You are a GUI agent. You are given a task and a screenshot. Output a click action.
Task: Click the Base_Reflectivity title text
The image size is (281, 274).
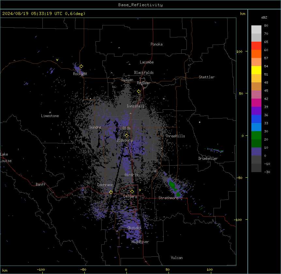[140, 5]
